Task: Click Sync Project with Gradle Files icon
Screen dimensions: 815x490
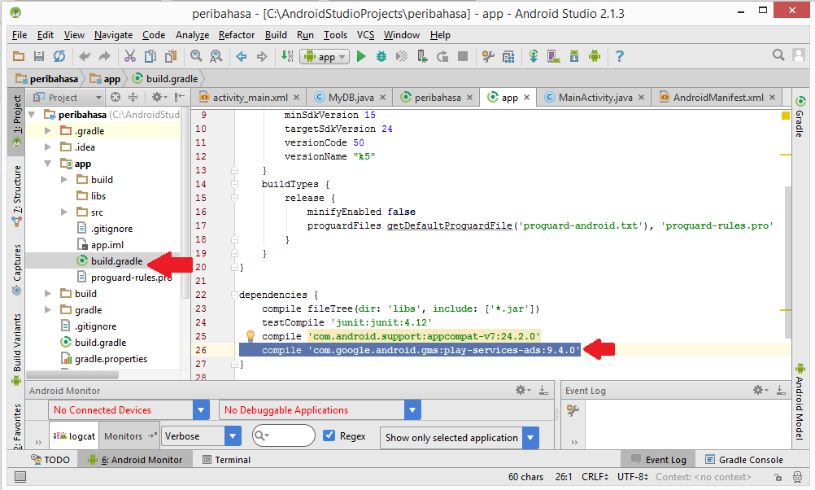Action: click(x=534, y=56)
